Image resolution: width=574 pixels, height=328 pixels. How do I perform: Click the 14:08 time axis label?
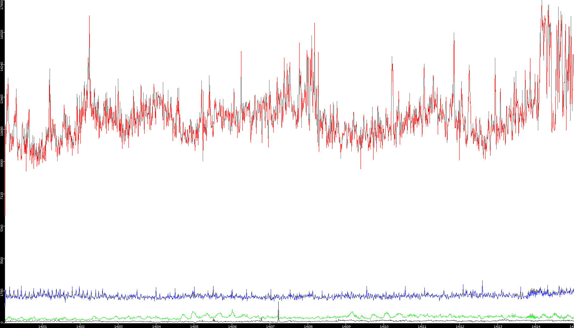[308, 326]
